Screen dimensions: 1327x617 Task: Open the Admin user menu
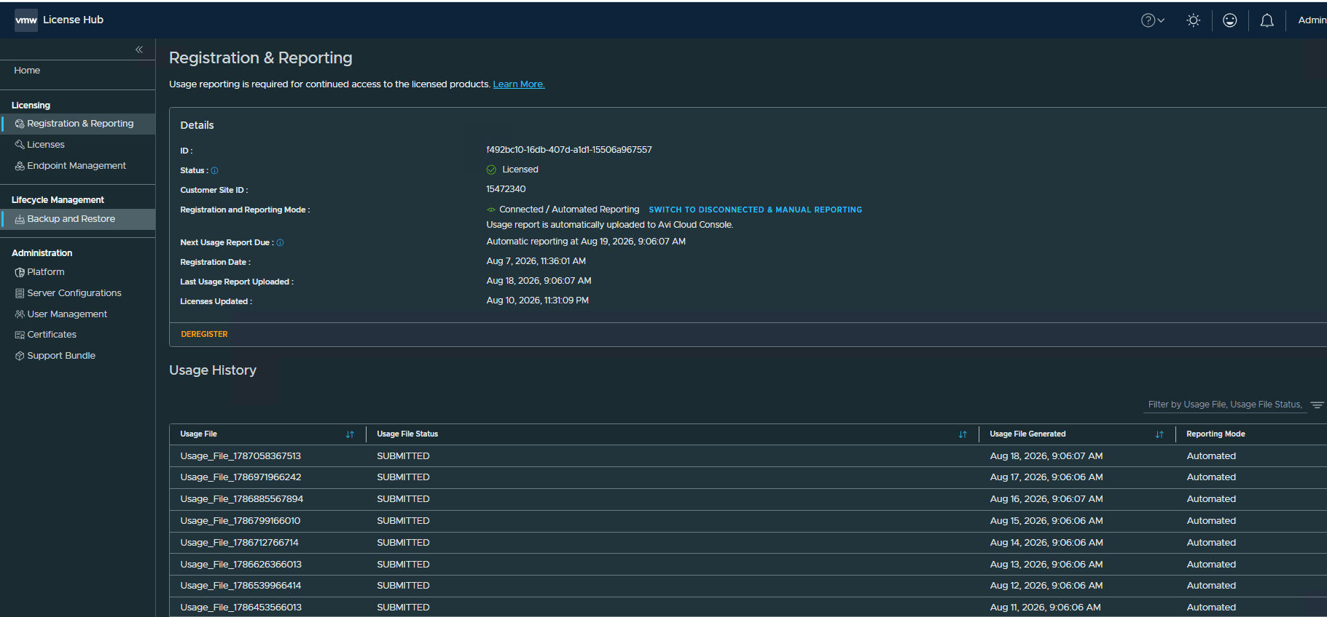[x=1312, y=20]
